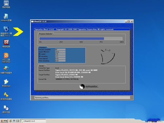
Task: Open the 系统密码清除 key icon
Action: (x=6, y=96)
